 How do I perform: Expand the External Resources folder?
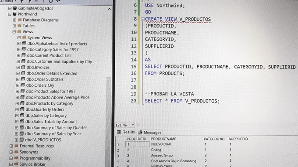pyautogui.click(x=11, y=146)
